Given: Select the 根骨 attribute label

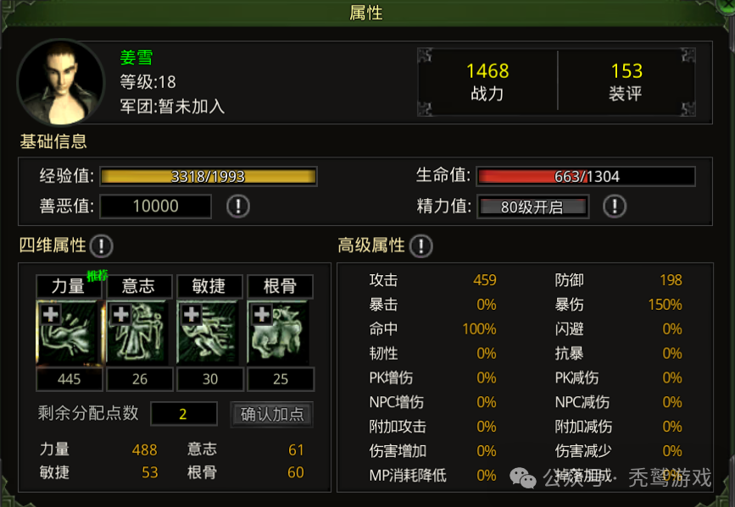Looking at the screenshot, I should 280,286.
